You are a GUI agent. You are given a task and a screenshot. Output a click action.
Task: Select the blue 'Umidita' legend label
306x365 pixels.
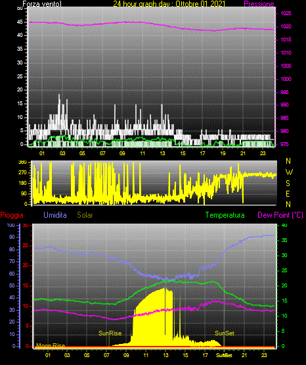click(x=55, y=215)
